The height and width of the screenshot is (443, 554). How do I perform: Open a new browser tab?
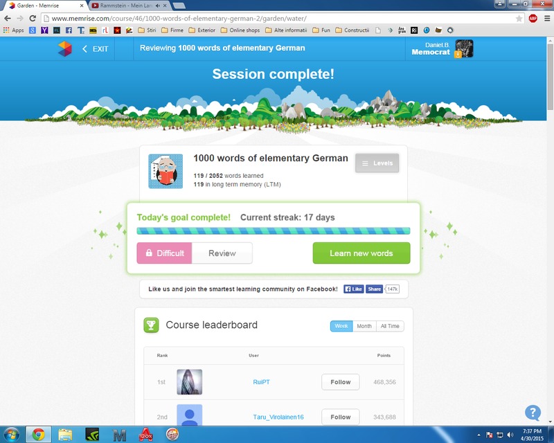(179, 6)
